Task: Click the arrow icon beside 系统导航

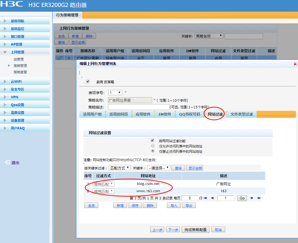Action: click(5, 21)
